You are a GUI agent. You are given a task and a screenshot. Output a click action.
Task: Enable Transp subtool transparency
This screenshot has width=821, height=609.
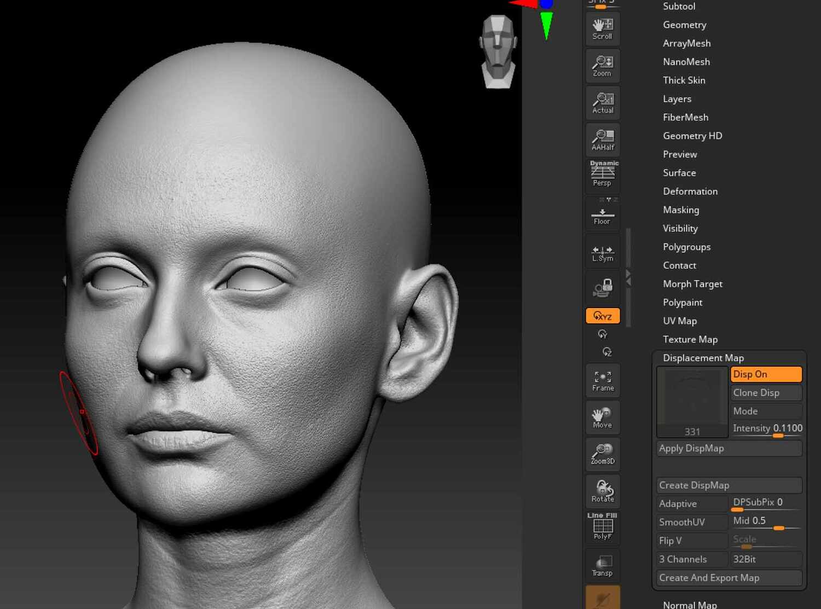[602, 565]
